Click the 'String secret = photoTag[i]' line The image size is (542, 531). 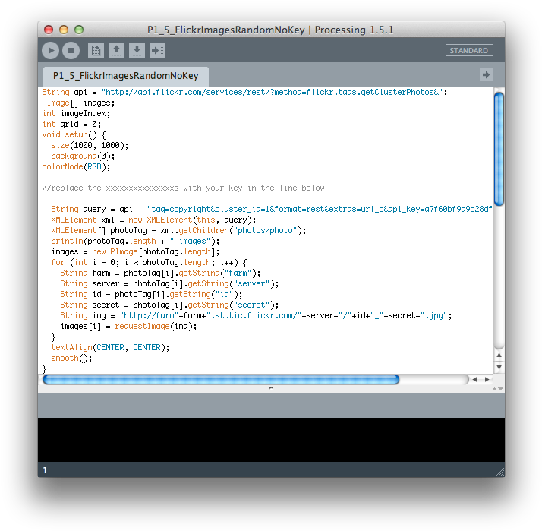169,305
